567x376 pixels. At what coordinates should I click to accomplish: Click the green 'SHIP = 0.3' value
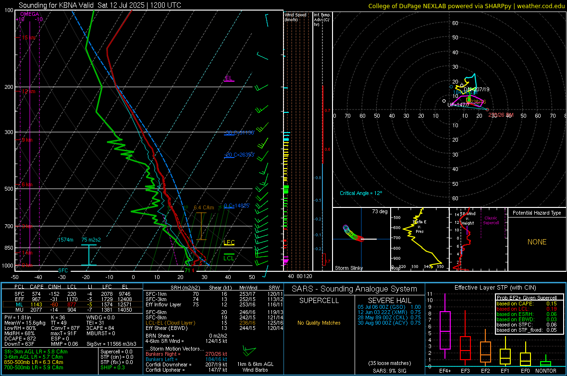112,367
